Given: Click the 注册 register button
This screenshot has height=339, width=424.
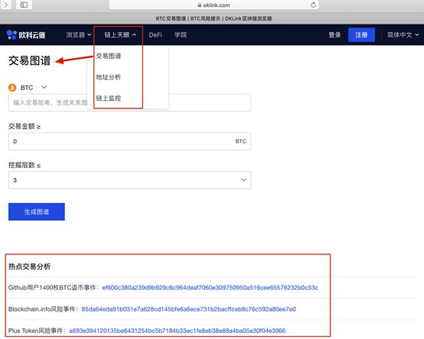Looking at the screenshot, I should click(x=361, y=35).
